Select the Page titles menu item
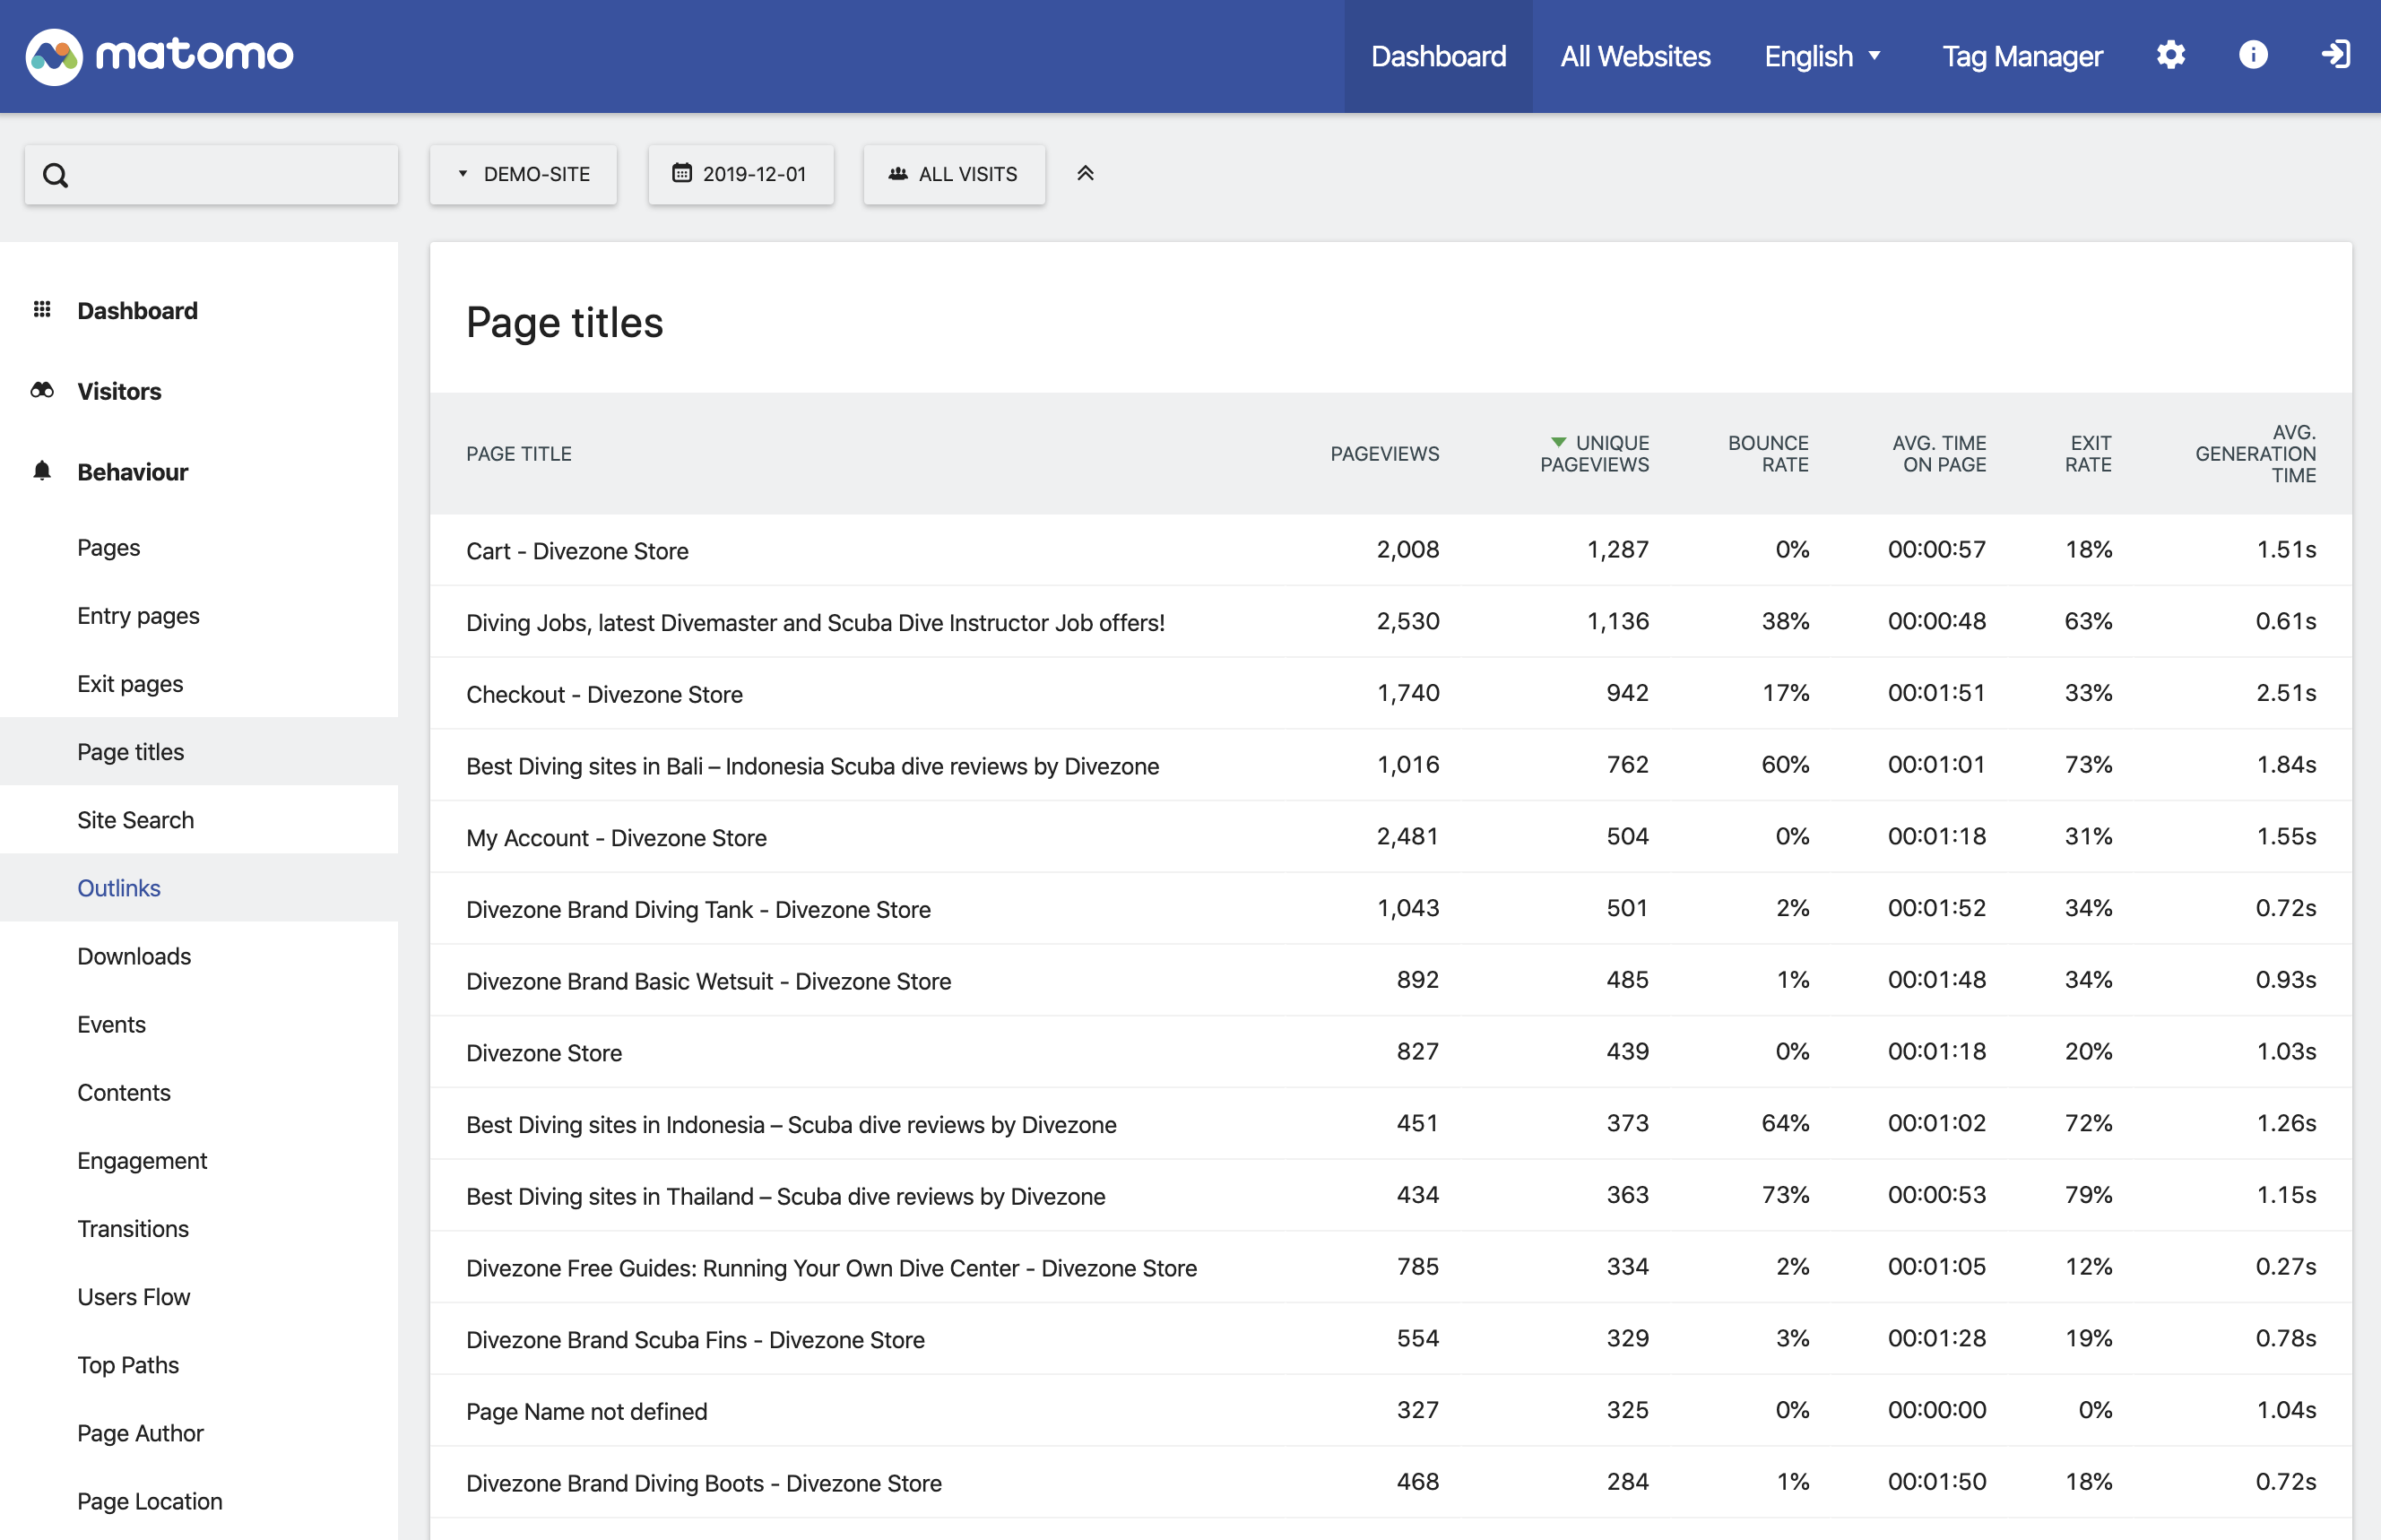This screenshot has height=1540, width=2381. pyautogui.click(x=128, y=750)
